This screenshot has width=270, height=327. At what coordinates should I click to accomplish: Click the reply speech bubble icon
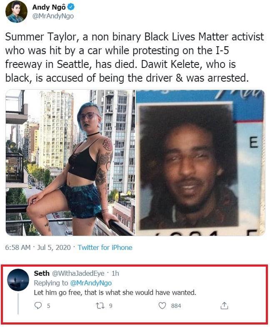tap(38, 305)
